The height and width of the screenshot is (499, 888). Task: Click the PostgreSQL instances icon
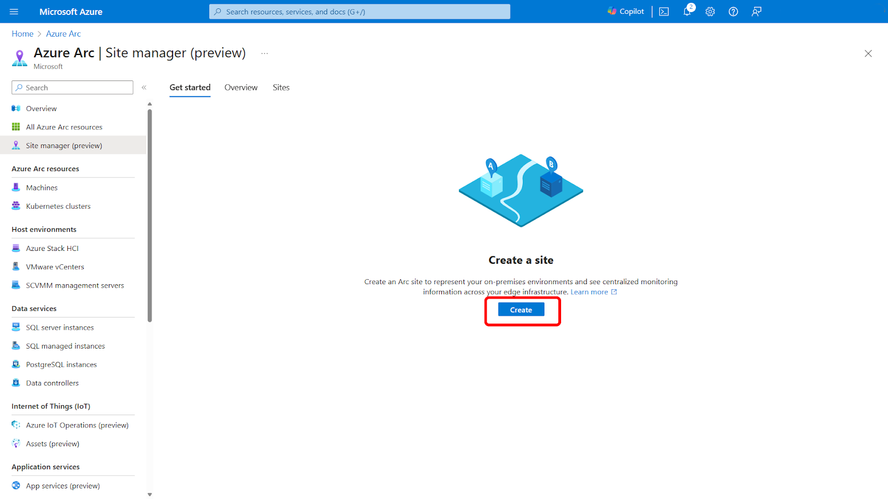click(x=16, y=364)
